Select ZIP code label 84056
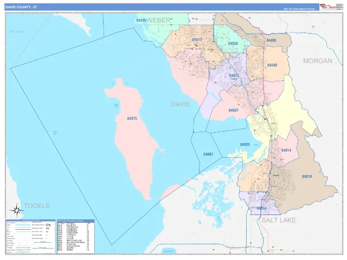347x260 pixels. [233, 43]
